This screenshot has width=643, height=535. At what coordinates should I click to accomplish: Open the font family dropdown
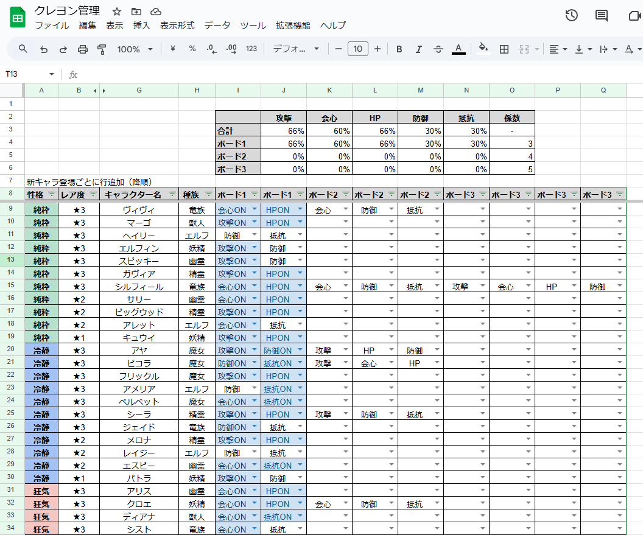[296, 49]
